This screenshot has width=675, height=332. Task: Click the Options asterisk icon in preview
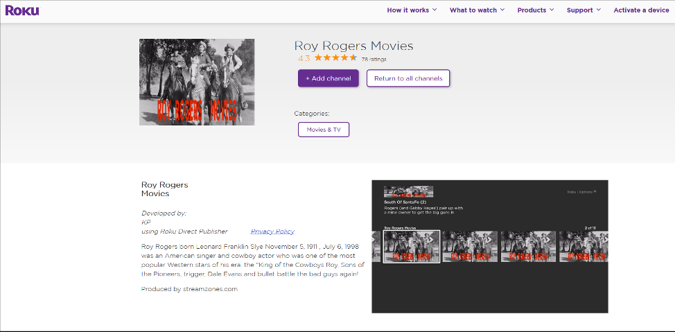pos(595,191)
